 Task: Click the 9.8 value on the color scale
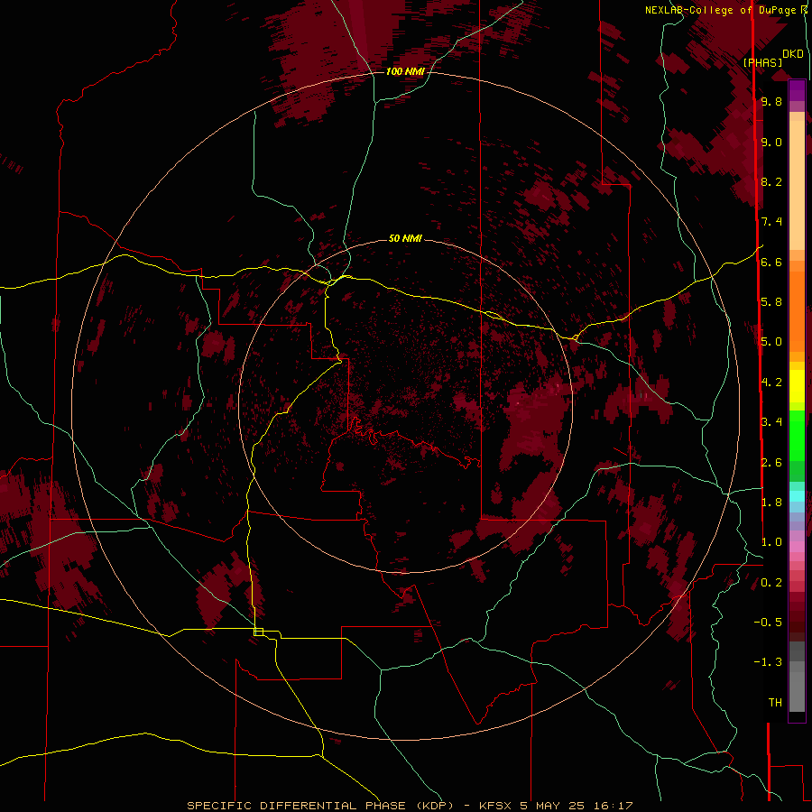(771, 101)
